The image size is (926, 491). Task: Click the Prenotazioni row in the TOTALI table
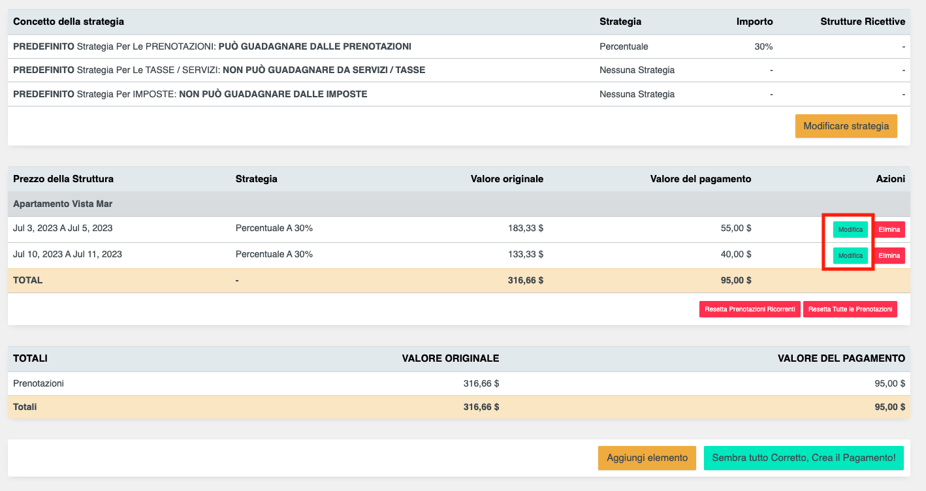click(x=261, y=384)
